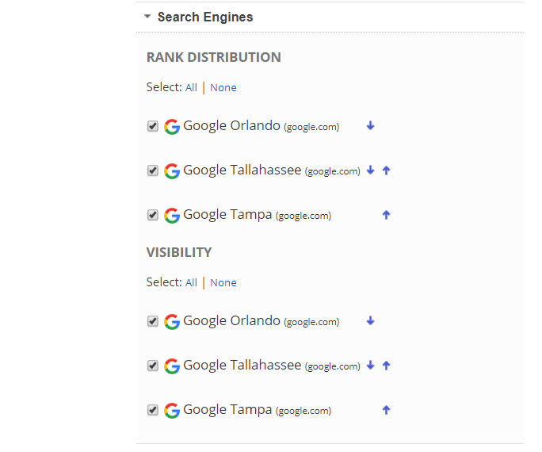The image size is (542, 452).
Task: Move Google Tallahassee up in Rank Distribution
Action: pos(387,170)
